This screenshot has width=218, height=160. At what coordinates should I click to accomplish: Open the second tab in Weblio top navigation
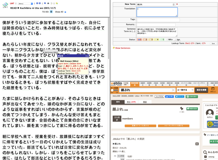[x=143, y=84]
